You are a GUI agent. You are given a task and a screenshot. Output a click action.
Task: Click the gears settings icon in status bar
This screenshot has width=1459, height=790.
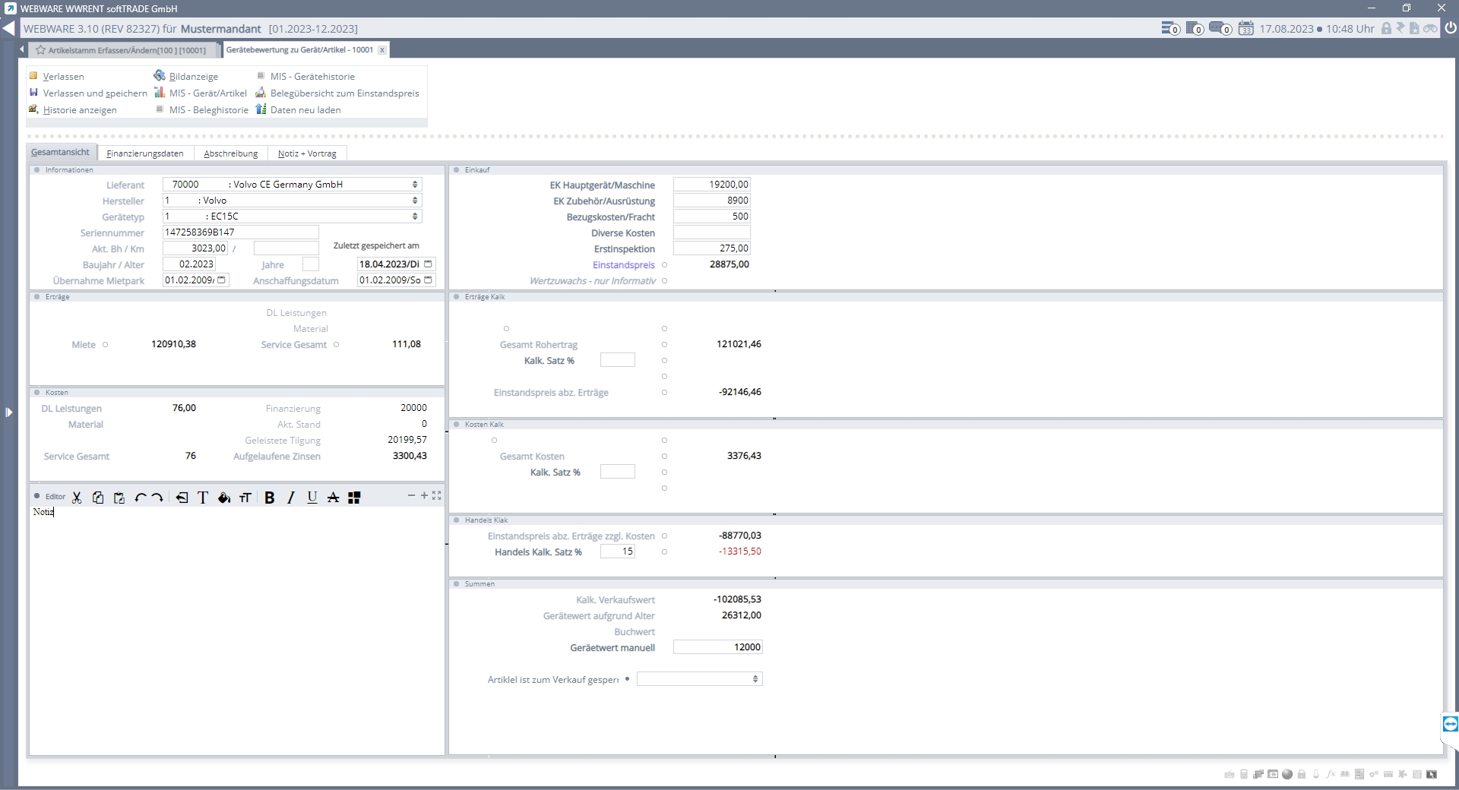tap(1374, 774)
